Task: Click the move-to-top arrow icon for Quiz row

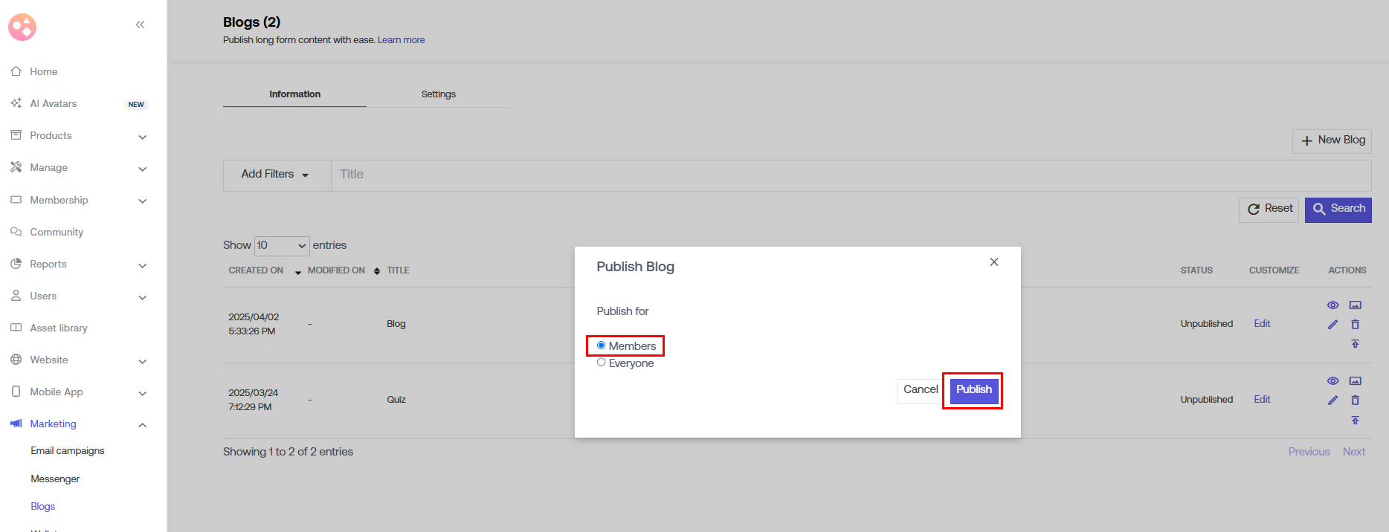Action: coord(1355,421)
